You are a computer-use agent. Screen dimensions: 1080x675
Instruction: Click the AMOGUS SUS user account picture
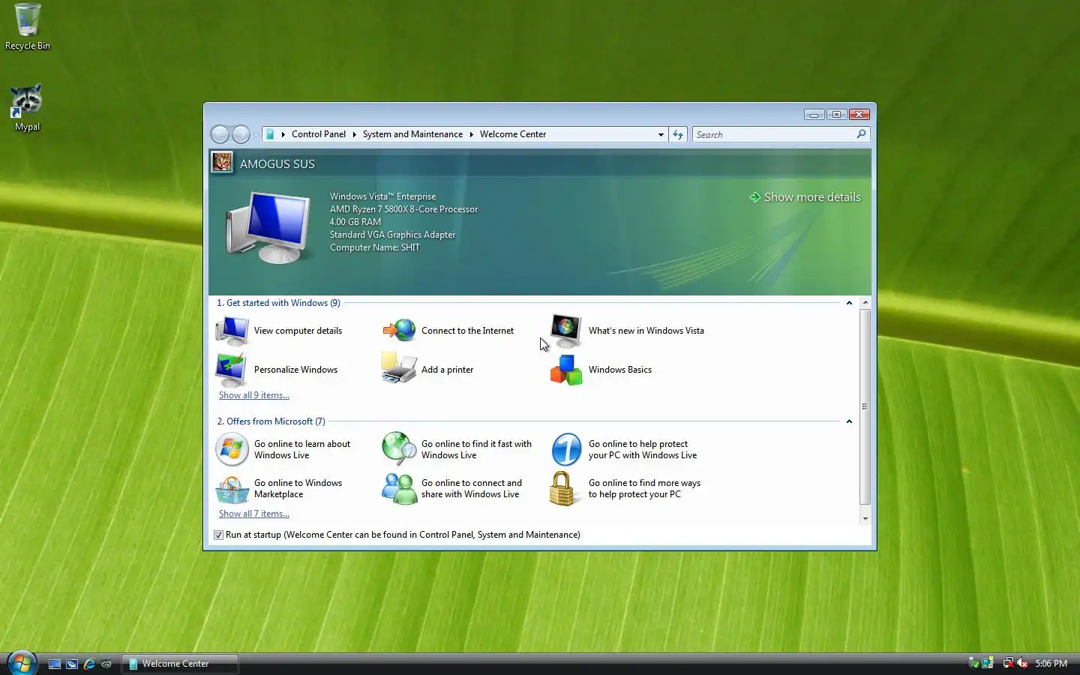point(222,162)
